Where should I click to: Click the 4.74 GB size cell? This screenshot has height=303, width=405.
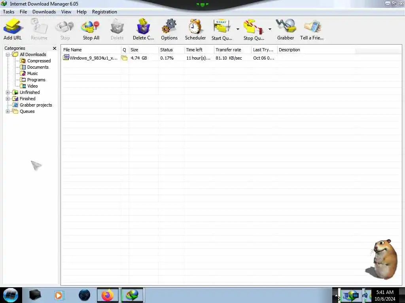pyautogui.click(x=139, y=58)
